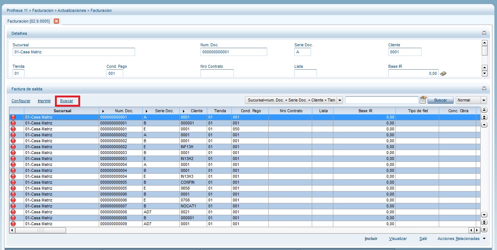Focus the Num. Doc. field in Detalhes
This screenshot has height=250, width=497.
(x=234, y=52)
